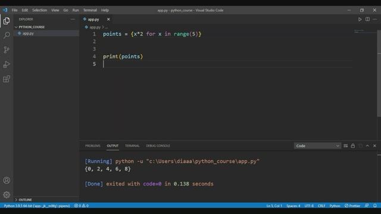This screenshot has height=214, width=381.
Task: Open the Search view in activity bar
Action: tap(7, 35)
